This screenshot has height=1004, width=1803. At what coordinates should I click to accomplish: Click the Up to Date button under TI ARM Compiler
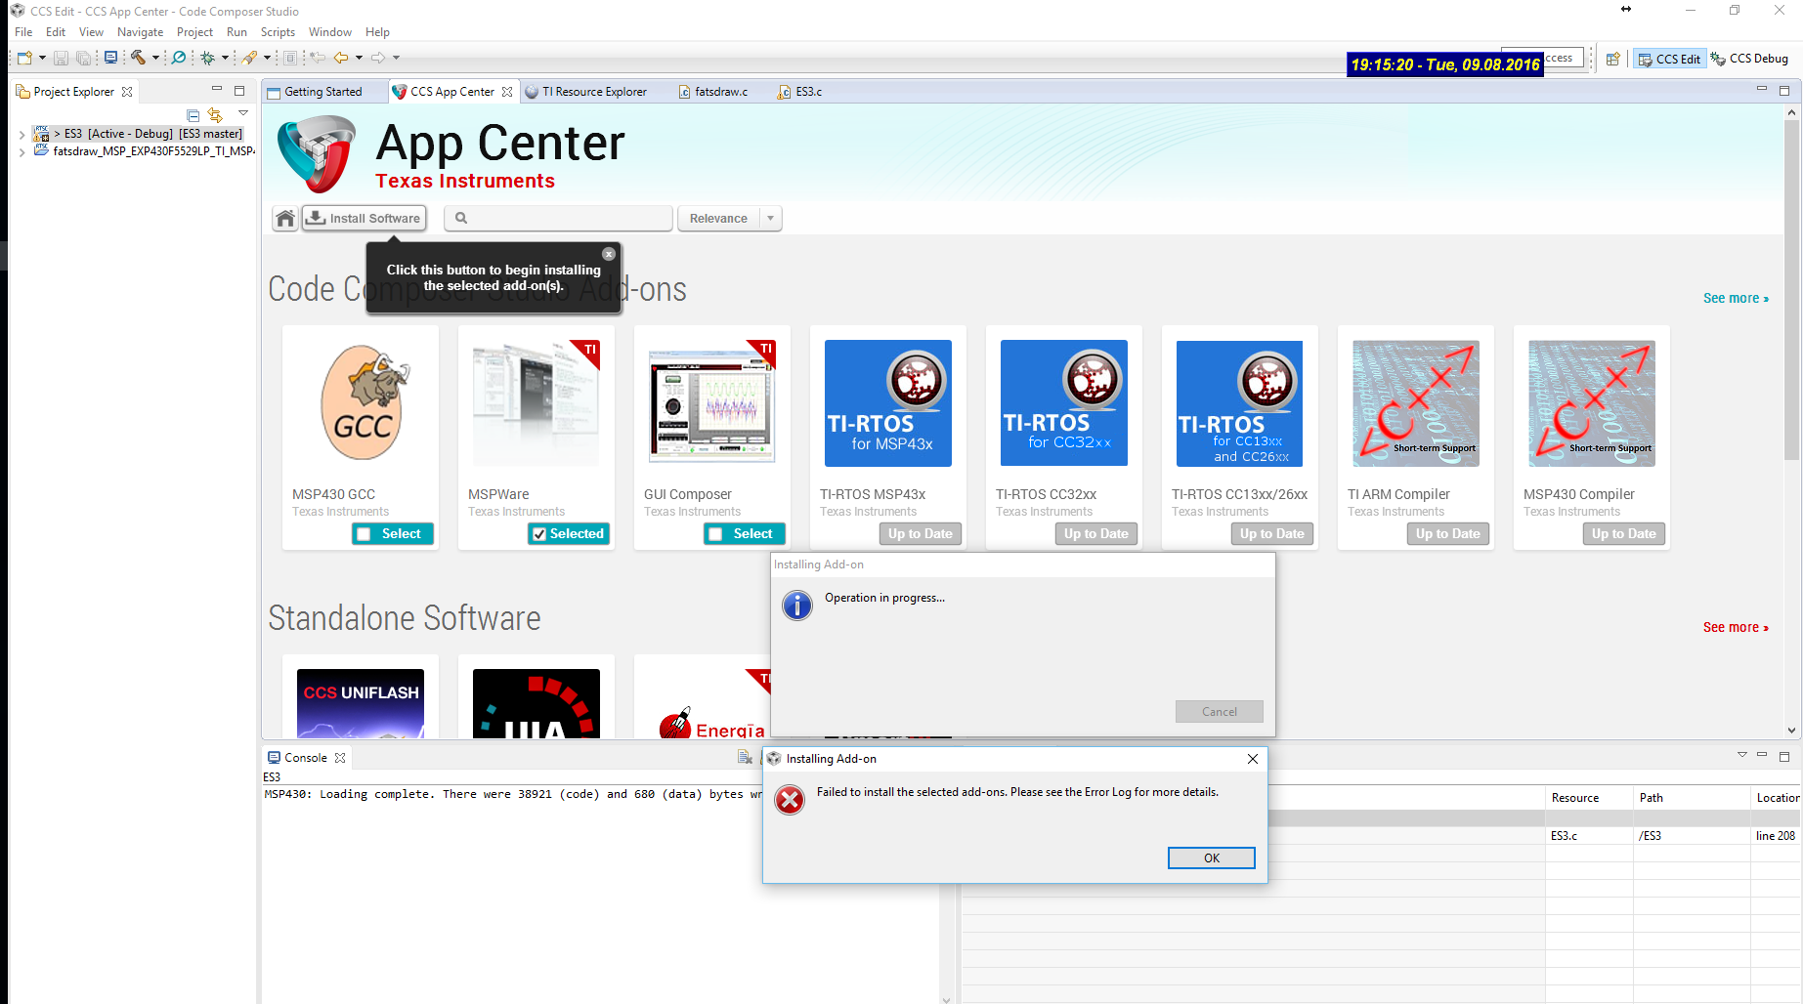coord(1448,534)
